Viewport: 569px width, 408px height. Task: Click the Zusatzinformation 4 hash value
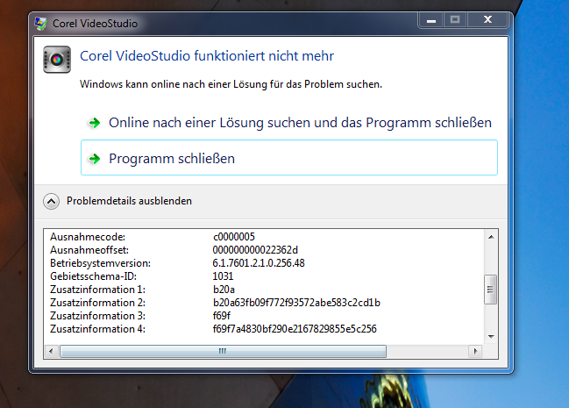295,329
